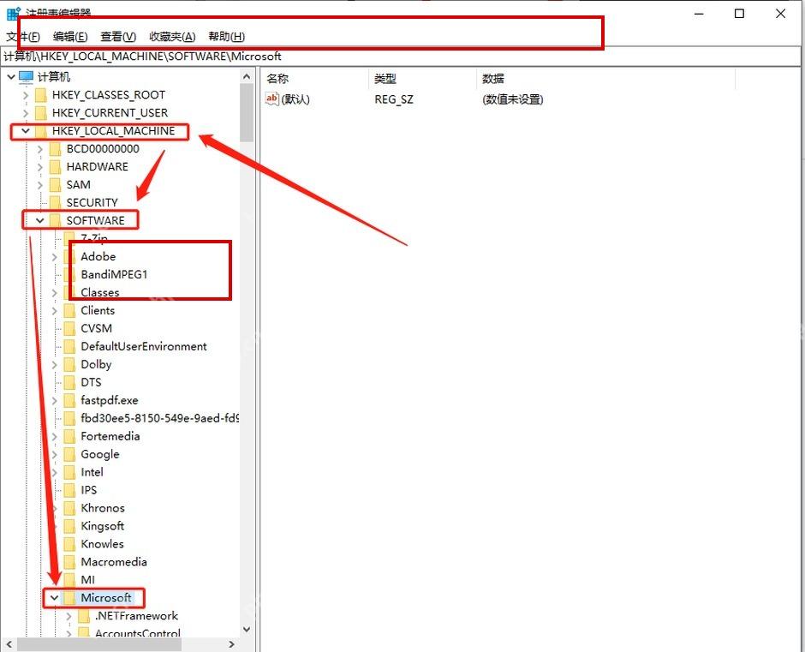This screenshot has width=805, height=652.
Task: Open the 编辑(E) menu
Action: [70, 37]
